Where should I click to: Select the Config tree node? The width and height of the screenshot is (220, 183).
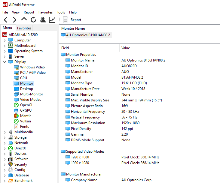[17, 170]
